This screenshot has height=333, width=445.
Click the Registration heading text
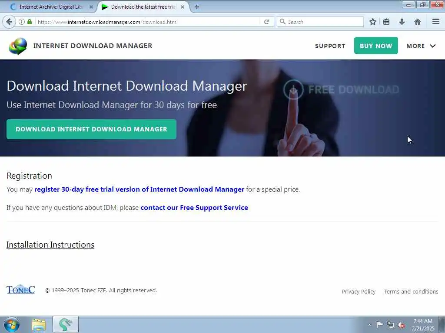29,176
